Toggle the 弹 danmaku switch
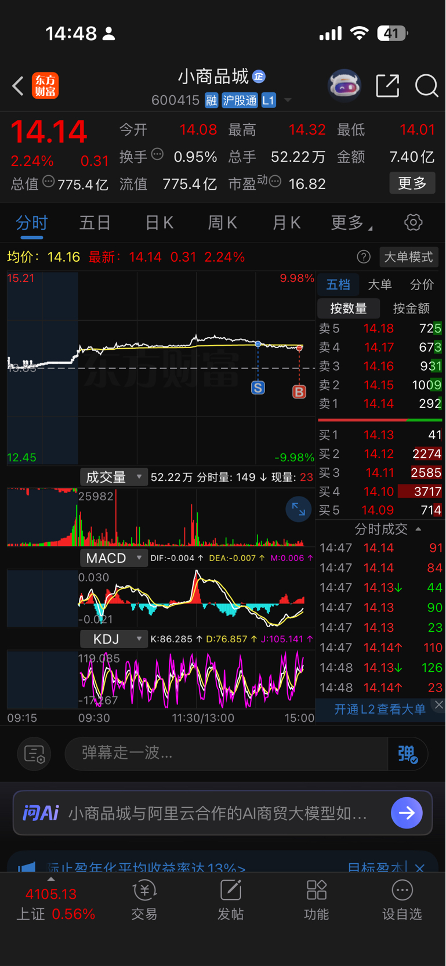The height and width of the screenshot is (966, 446). pyautogui.click(x=408, y=754)
